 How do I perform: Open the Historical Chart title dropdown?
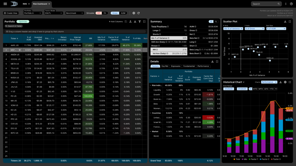[x=243, y=82]
